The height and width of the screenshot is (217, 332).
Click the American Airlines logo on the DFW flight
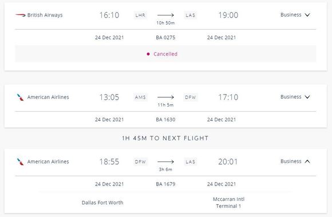tap(21, 161)
